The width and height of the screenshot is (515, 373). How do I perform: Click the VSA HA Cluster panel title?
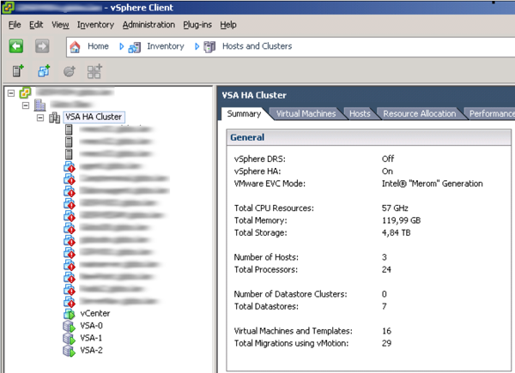point(254,95)
